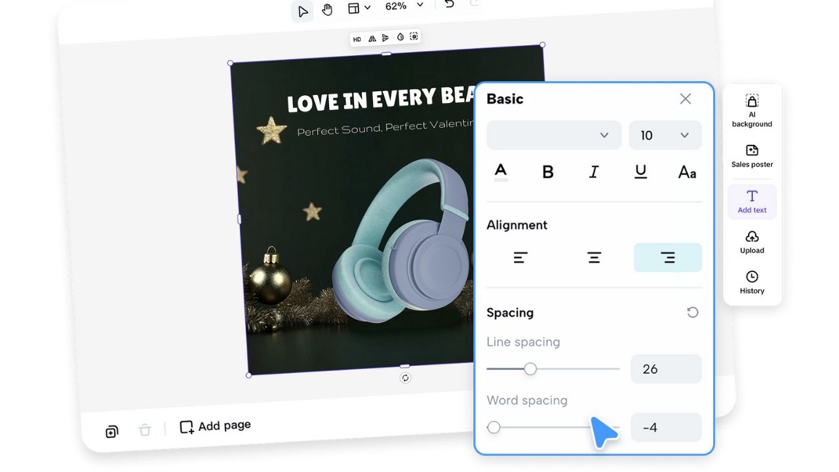Open the Upload option
Image resolution: width=839 pixels, height=472 pixels.
pyautogui.click(x=752, y=242)
